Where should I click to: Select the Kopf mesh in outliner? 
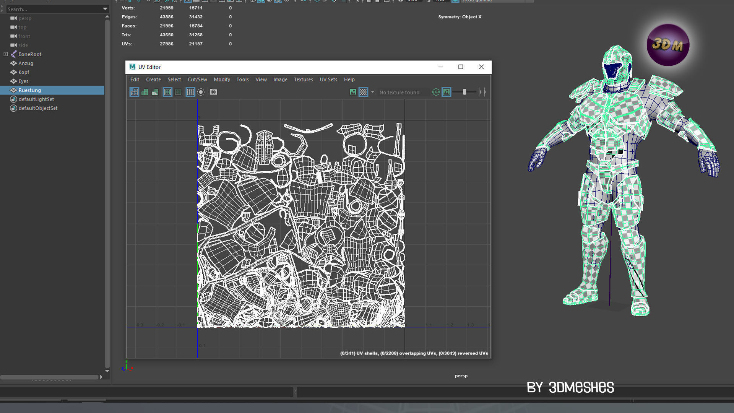24,72
